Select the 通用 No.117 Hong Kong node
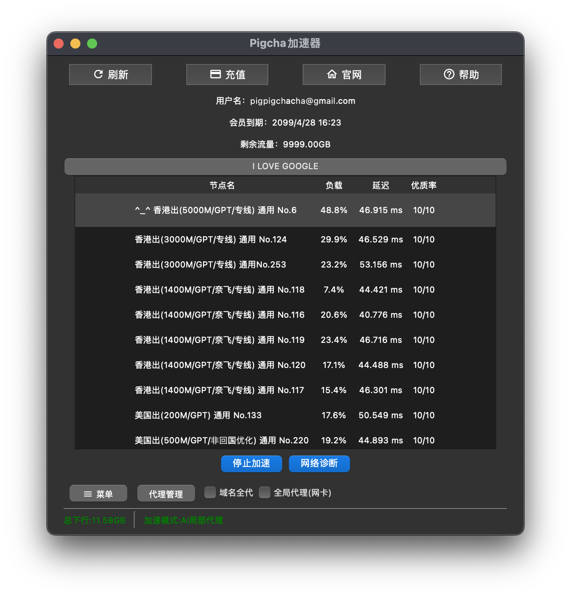The height and width of the screenshot is (597, 571). tap(285, 390)
